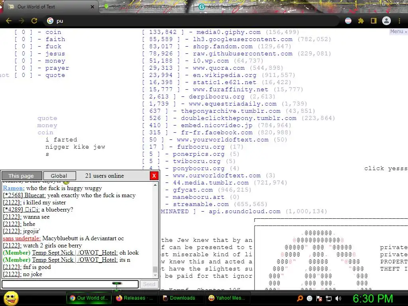Viewport: 408px width, 306px height.
Task: Click the Ramon username in chat
Action: coord(14,188)
